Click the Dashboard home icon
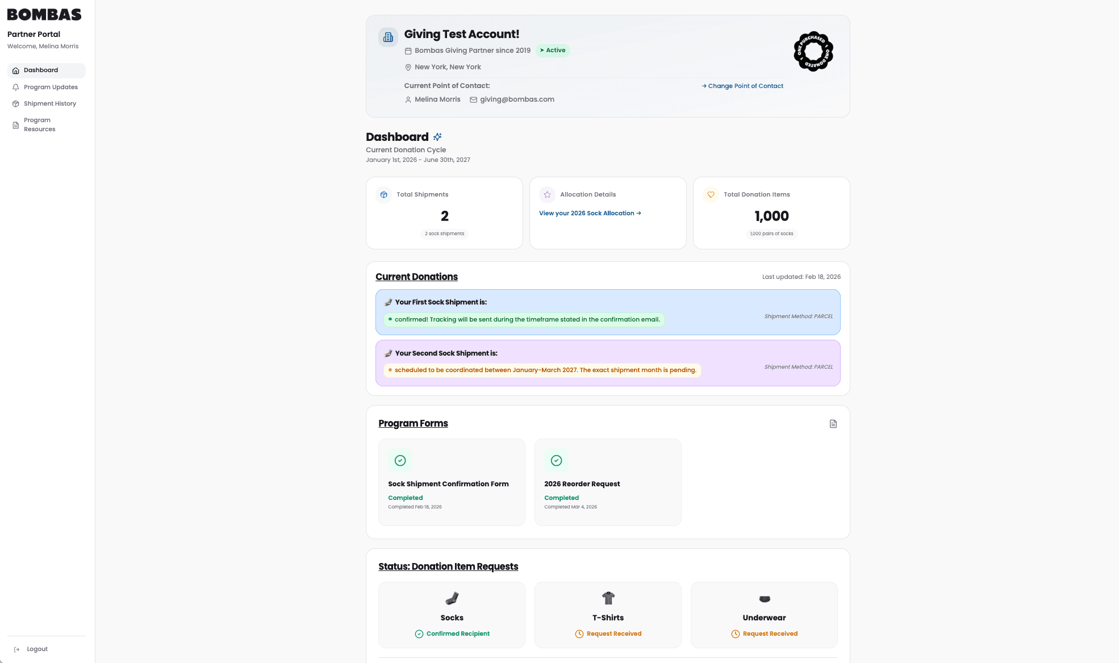The image size is (1119, 663). pos(16,70)
